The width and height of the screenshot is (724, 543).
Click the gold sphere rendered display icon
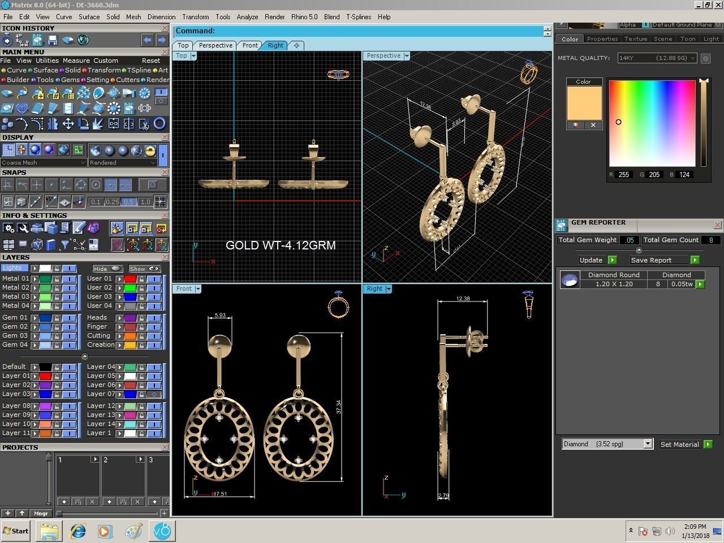coord(150,150)
